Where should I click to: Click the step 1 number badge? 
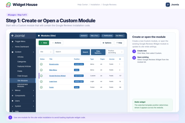134,52
